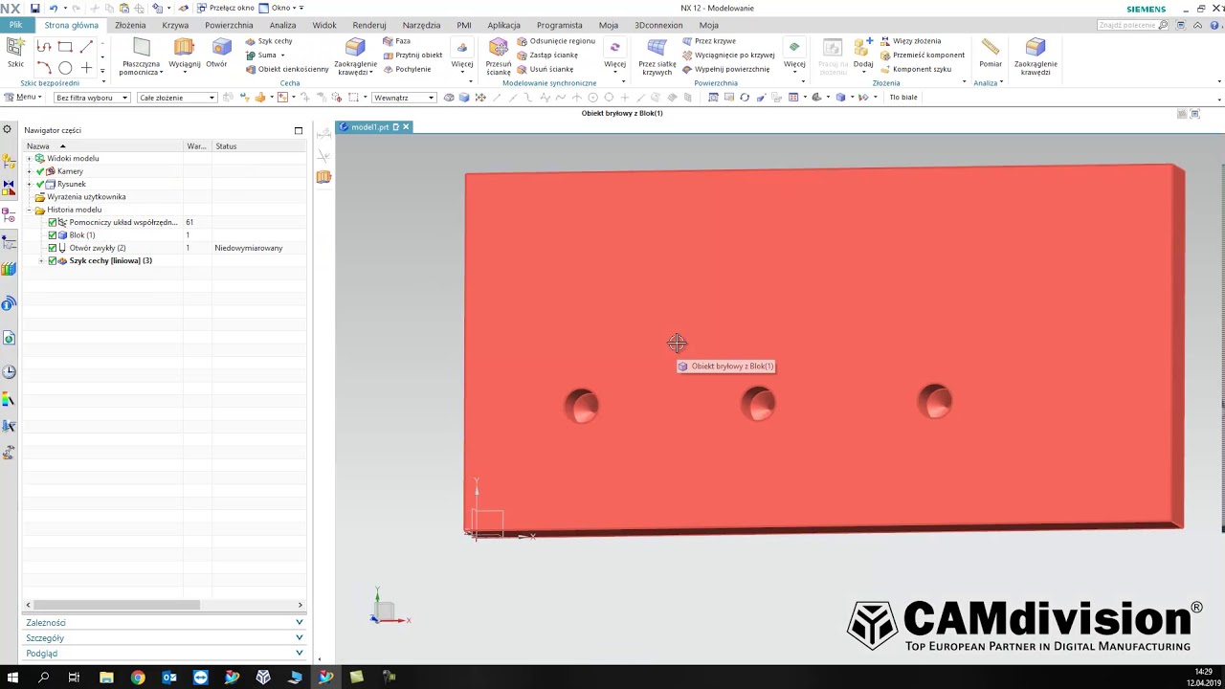Toggle the green checkmark next to Kamery

pyautogui.click(x=40, y=171)
